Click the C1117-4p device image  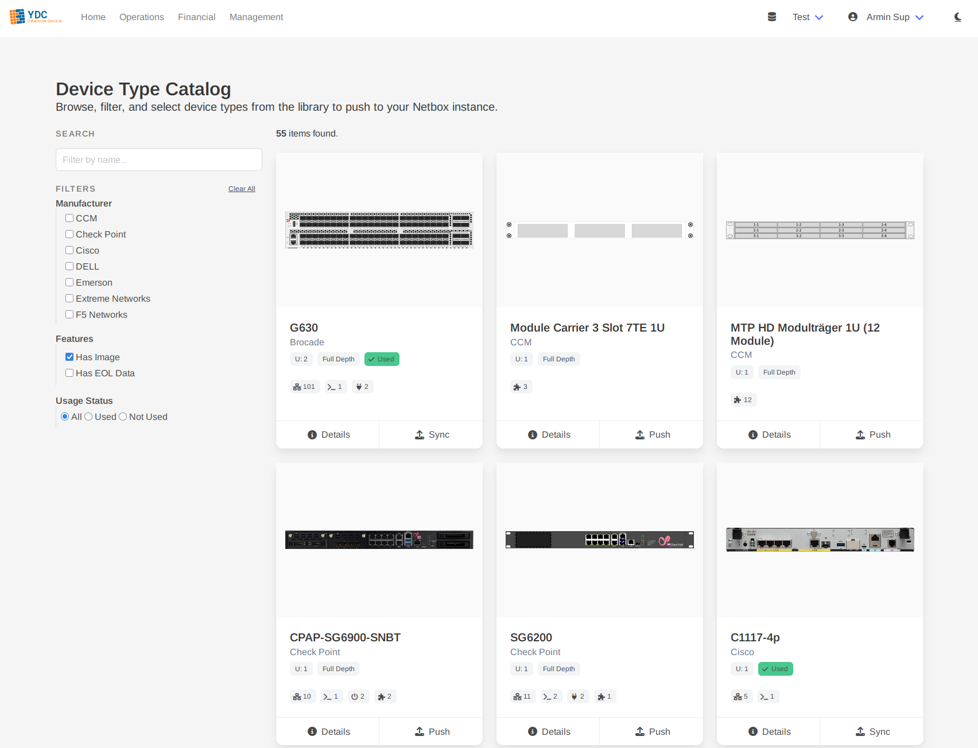coord(820,540)
